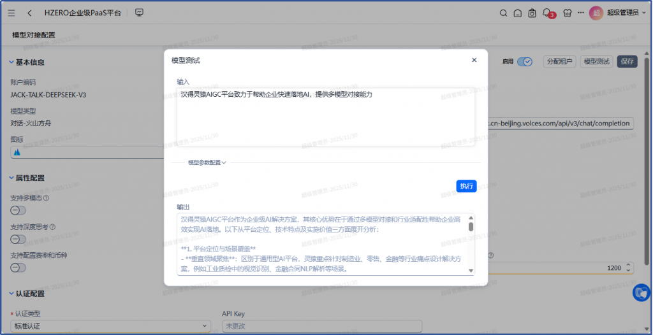Click the back arrow in header

[x=30, y=13]
